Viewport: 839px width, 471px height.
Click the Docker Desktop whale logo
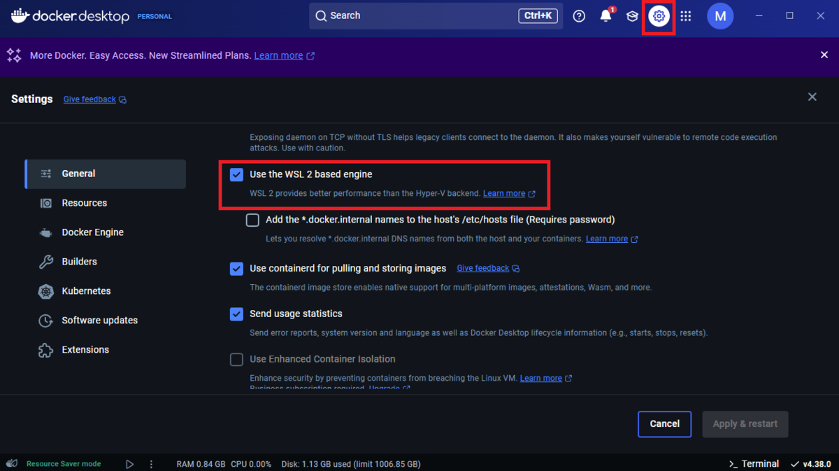point(20,15)
